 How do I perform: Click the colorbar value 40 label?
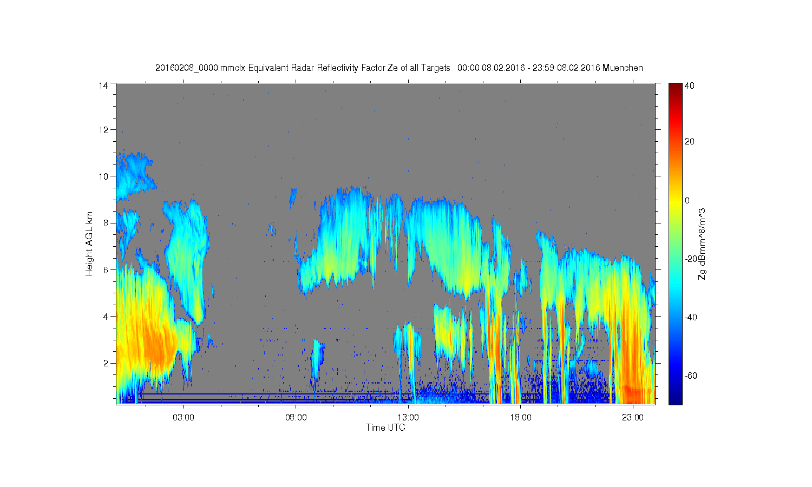coord(690,85)
